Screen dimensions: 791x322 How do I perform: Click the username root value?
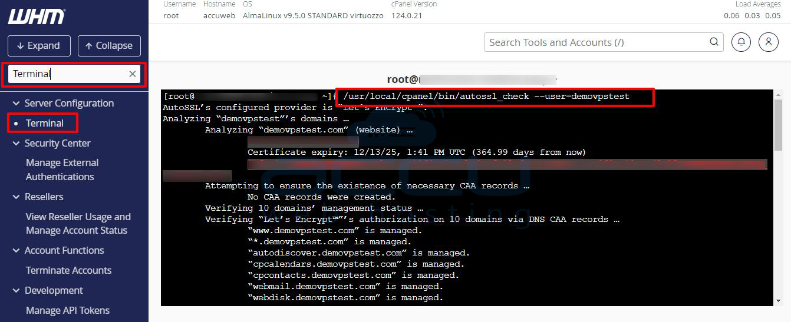(171, 15)
